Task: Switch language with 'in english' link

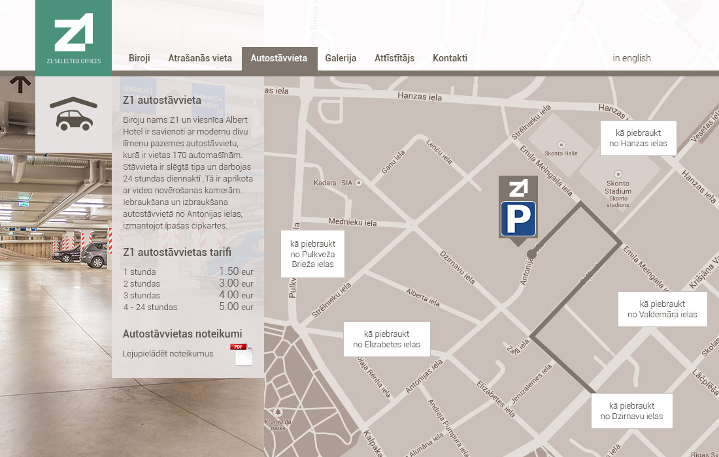Action: [x=631, y=58]
